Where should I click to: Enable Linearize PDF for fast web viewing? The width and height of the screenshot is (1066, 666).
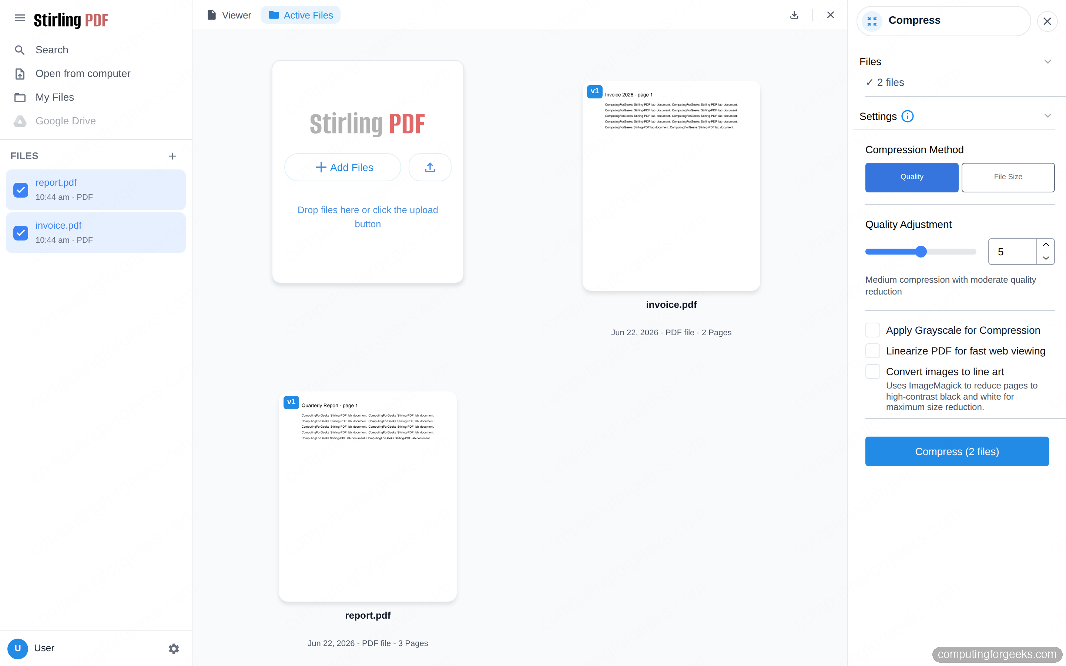point(872,351)
